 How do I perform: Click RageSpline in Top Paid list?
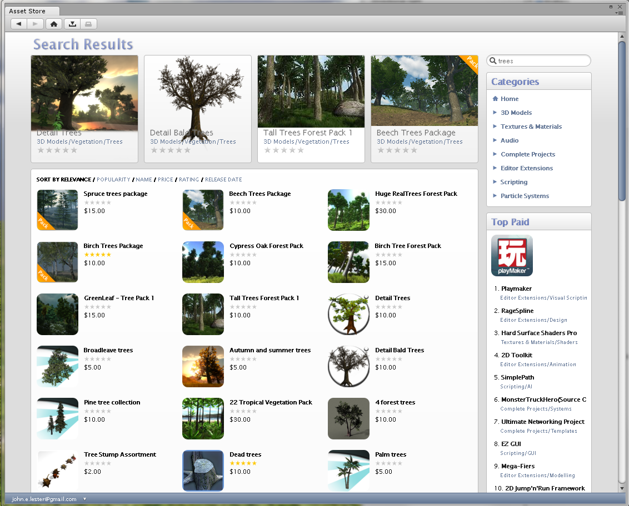point(517,311)
